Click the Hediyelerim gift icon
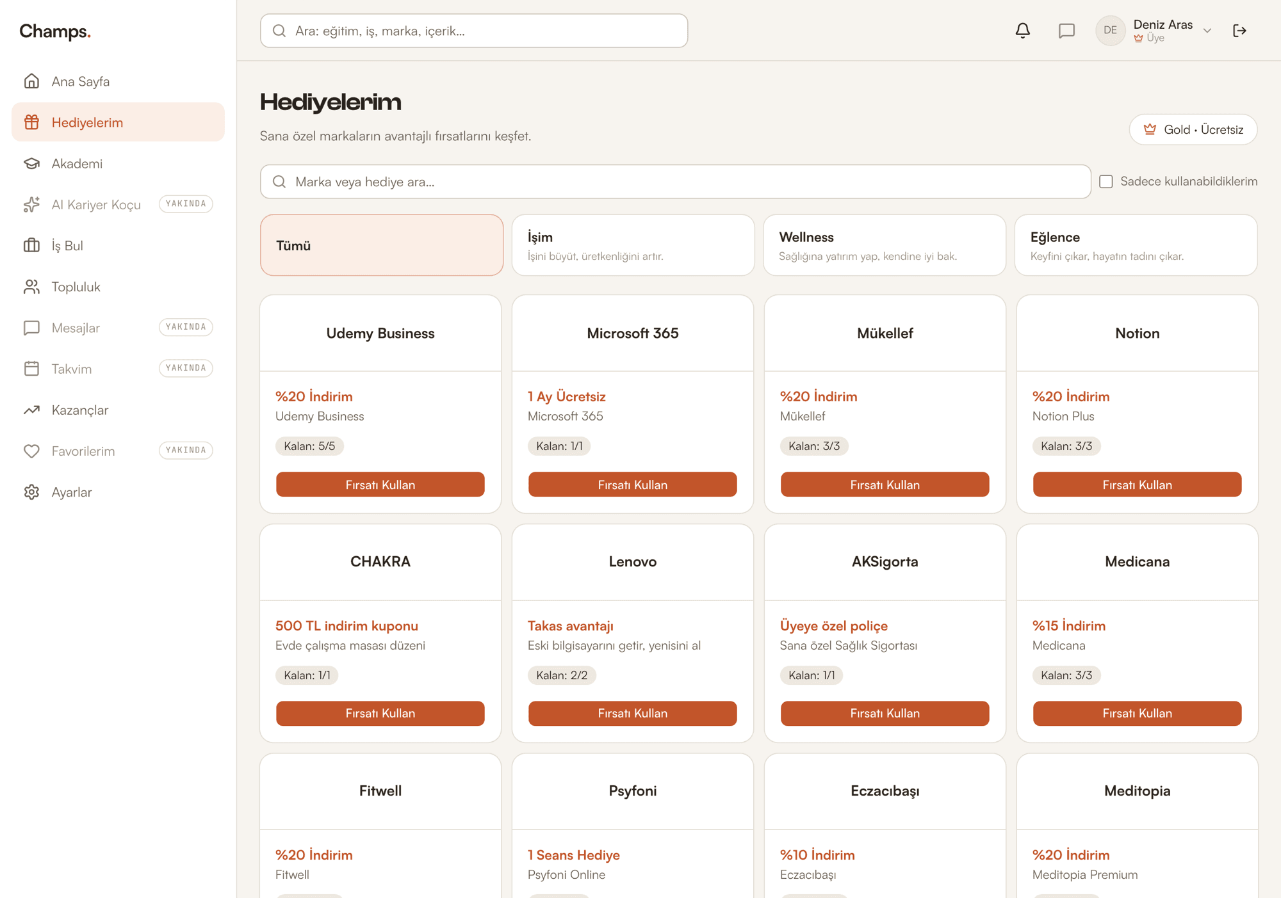This screenshot has height=898, width=1281. tap(31, 122)
